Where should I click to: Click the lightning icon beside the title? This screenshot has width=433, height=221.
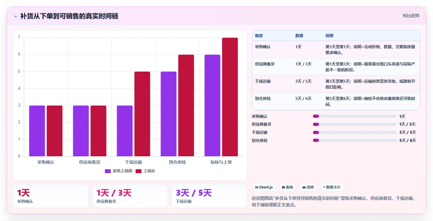(15, 16)
